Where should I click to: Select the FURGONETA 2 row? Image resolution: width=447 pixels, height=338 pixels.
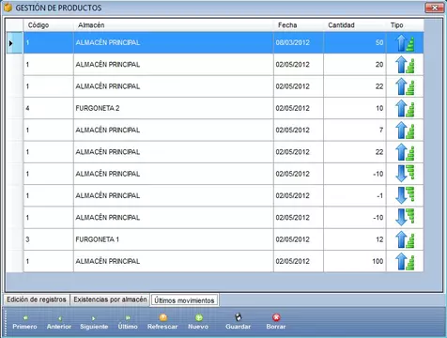point(223,108)
